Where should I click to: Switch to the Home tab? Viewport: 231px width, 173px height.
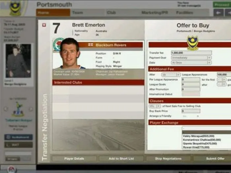pyautogui.click(x=53, y=13)
